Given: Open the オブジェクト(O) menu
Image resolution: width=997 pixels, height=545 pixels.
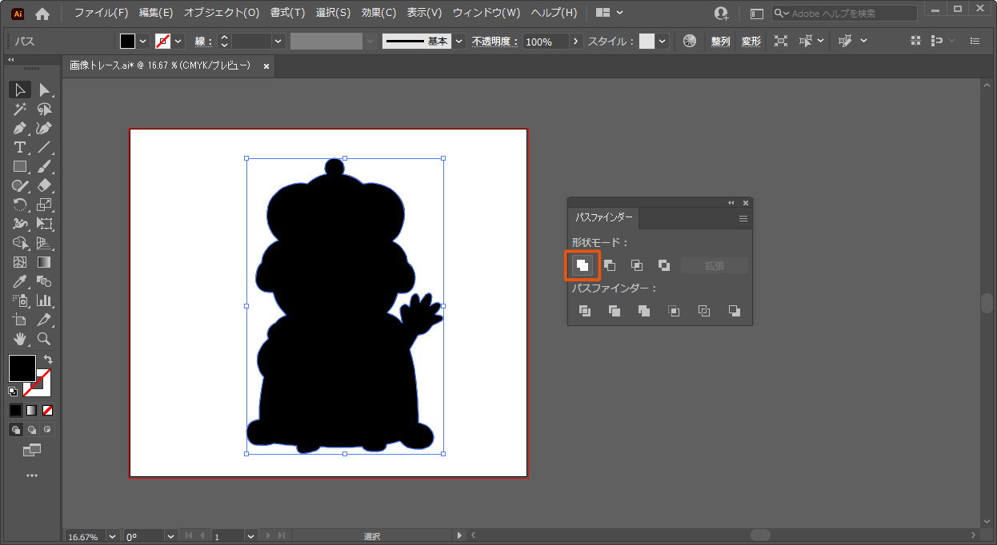Looking at the screenshot, I should (222, 13).
